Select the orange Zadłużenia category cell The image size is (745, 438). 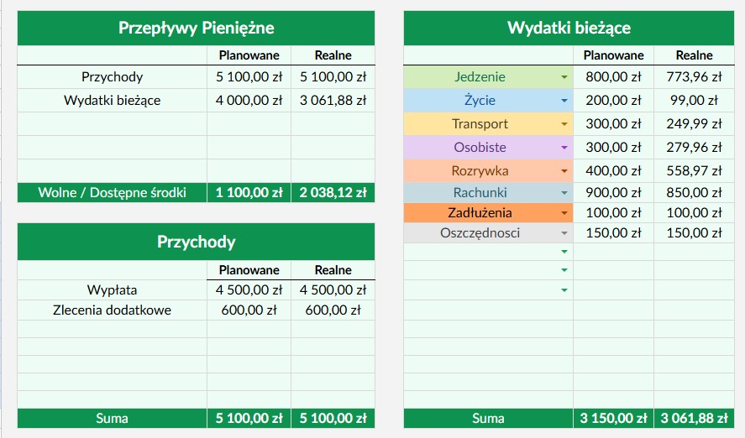pyautogui.click(x=480, y=213)
